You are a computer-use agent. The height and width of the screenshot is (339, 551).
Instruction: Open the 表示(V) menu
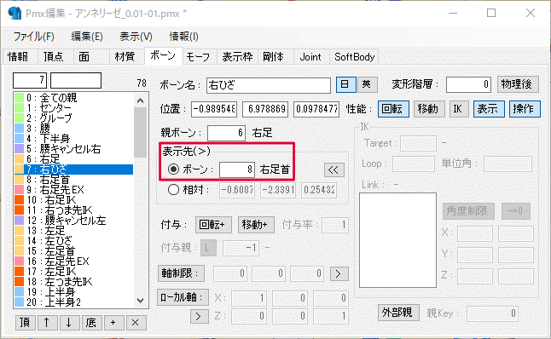136,37
